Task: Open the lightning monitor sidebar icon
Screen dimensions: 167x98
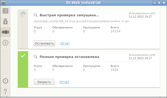Action: pyautogui.click(x=5, y=43)
